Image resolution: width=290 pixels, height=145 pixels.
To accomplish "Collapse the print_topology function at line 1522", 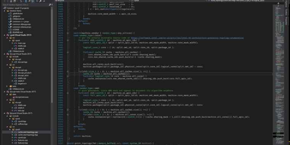I will click(68, 143).
